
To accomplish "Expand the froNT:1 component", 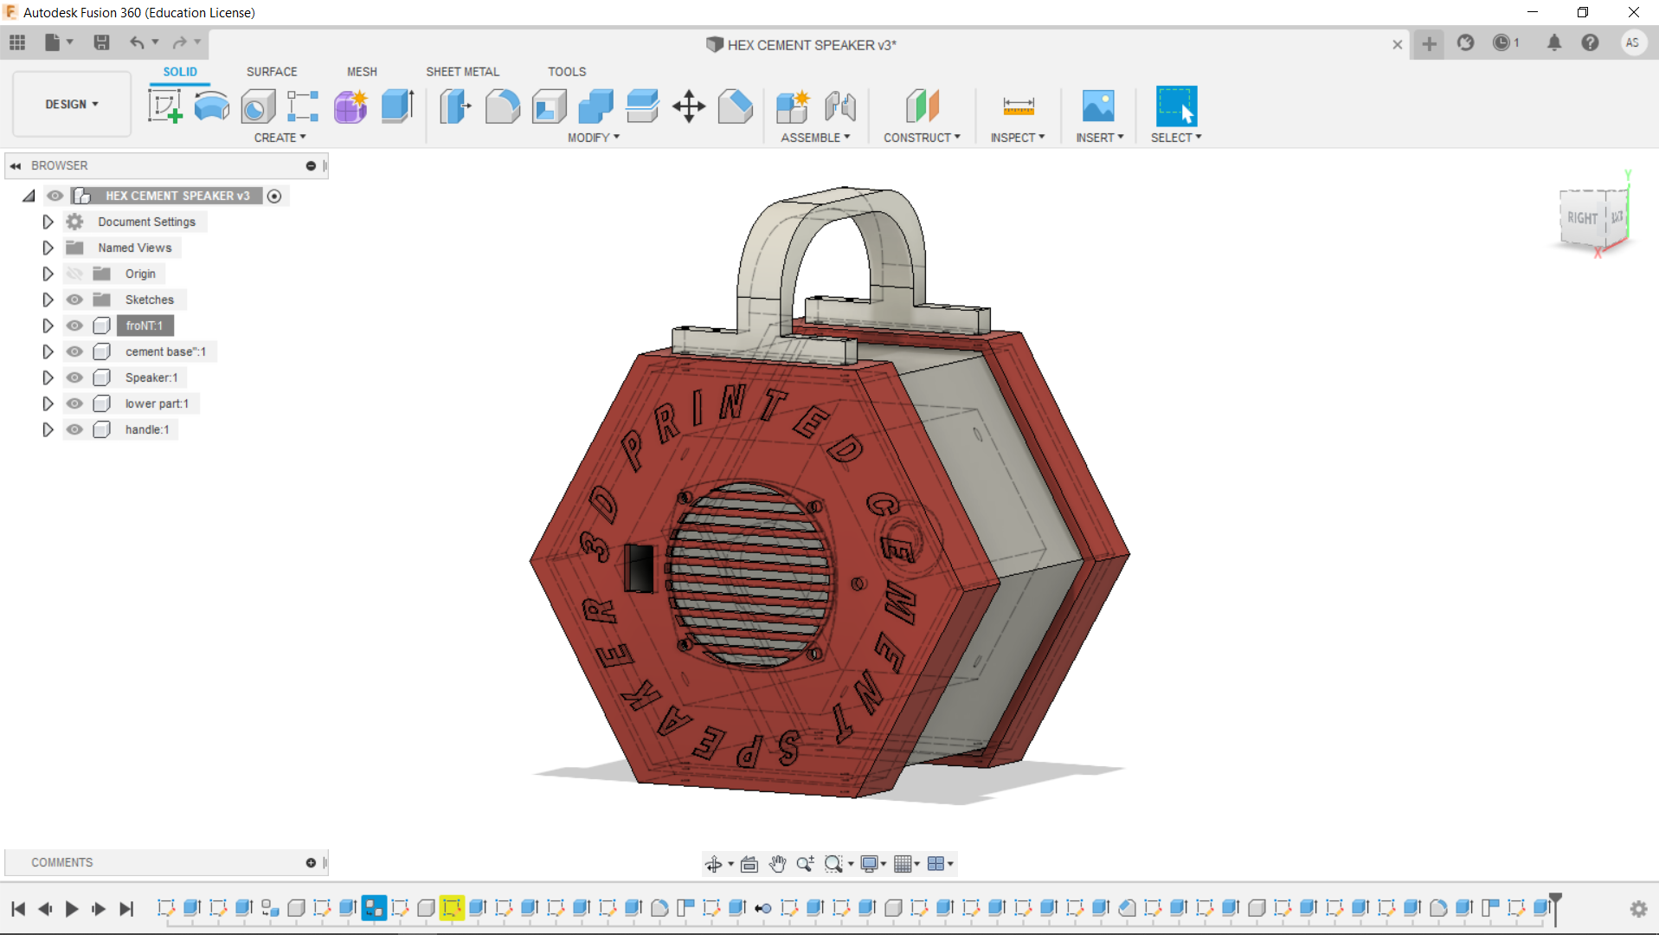I will [48, 326].
